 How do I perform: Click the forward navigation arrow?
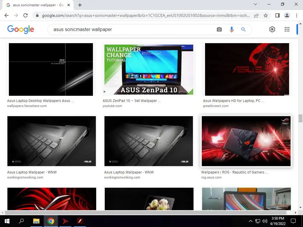(x=16, y=15)
